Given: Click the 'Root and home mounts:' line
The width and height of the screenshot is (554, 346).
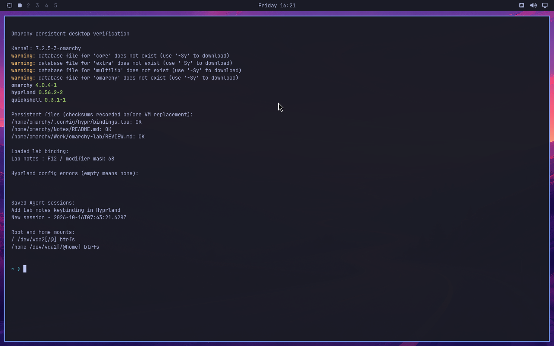Looking at the screenshot, I should (x=43, y=232).
